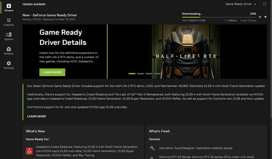The width and height of the screenshot is (272, 159).
Task: Click the download progress bar
Action: (219, 17)
